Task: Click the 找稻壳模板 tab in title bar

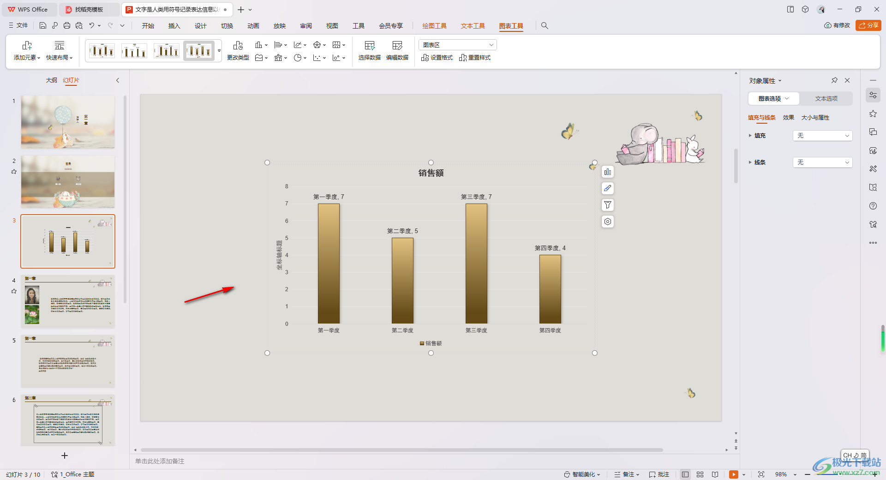Action: tap(89, 9)
